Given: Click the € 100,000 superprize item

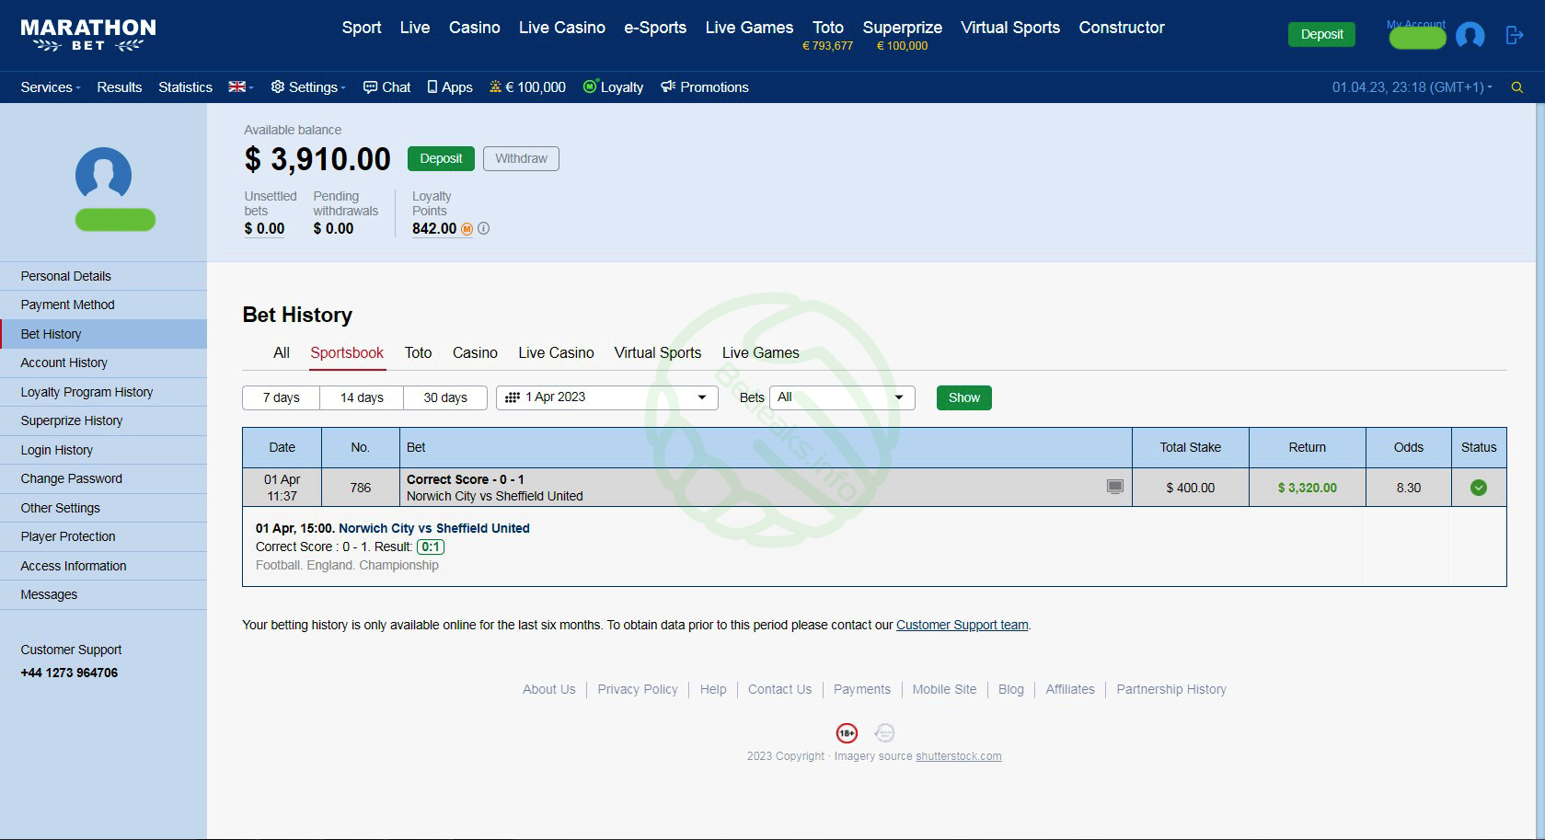Looking at the screenshot, I should tap(527, 87).
